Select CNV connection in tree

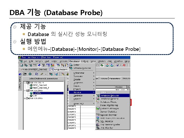tap(35, 96)
